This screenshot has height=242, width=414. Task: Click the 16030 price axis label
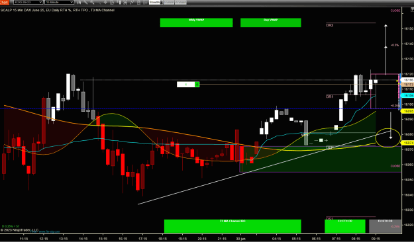[409, 210]
